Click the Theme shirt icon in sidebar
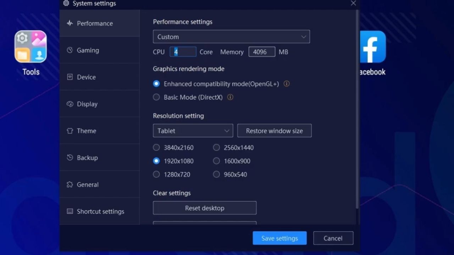The width and height of the screenshot is (454, 255). [x=70, y=131]
